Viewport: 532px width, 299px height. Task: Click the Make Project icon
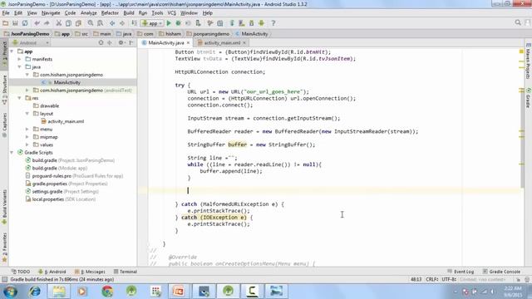[135, 23]
